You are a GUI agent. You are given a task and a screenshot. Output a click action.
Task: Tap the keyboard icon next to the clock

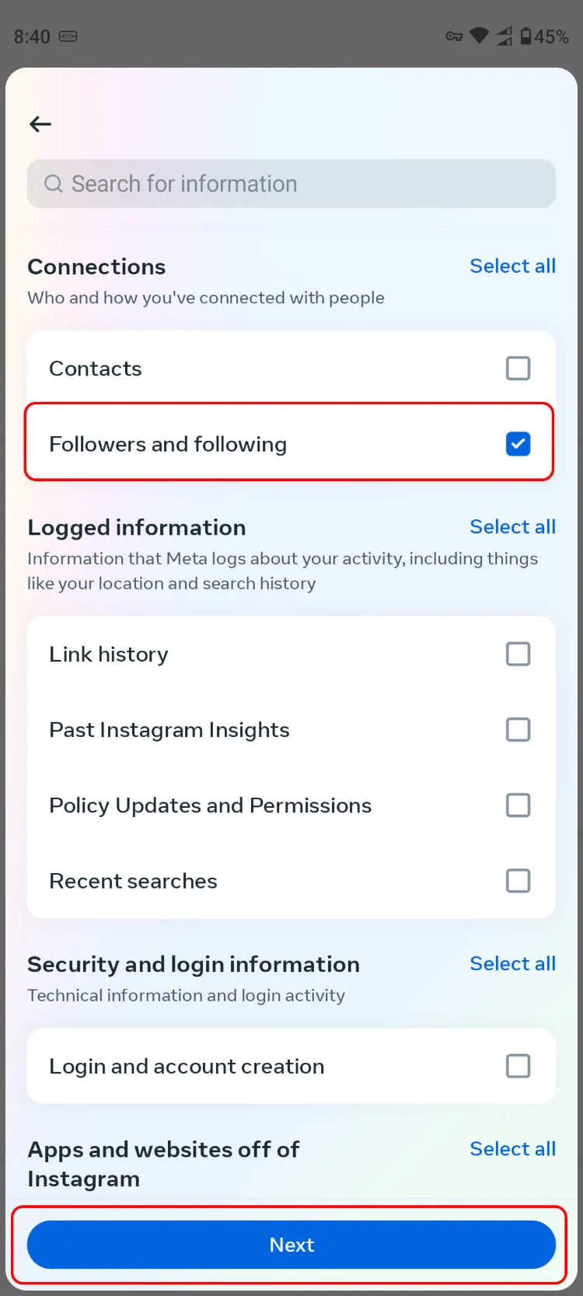click(x=69, y=37)
